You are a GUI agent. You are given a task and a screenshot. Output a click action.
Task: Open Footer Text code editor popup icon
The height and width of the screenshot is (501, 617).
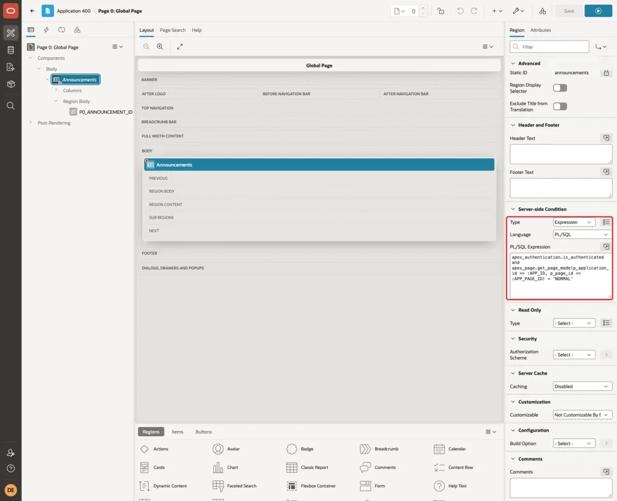tap(606, 172)
